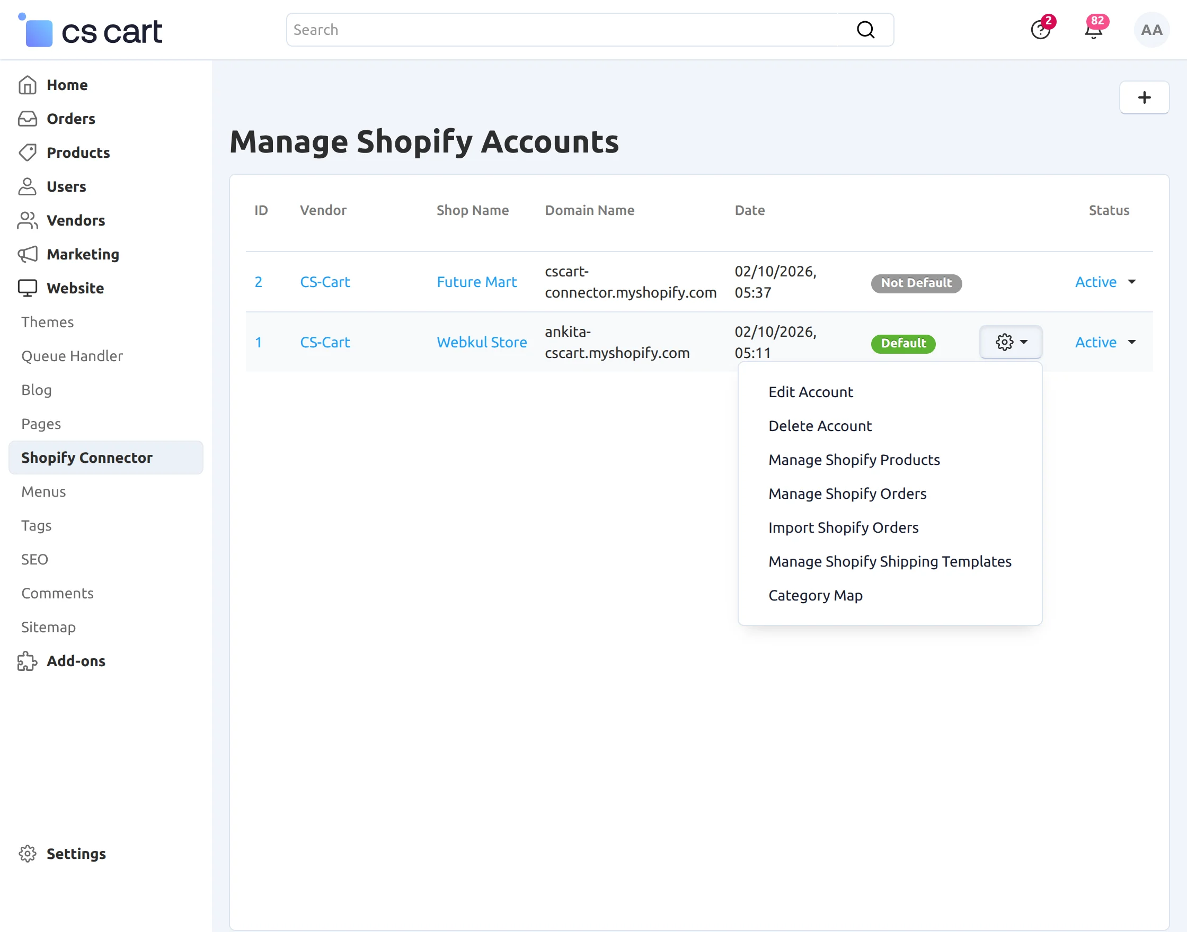Screen dimensions: 1187x932
Task: Toggle the Default badge on Webkul Store row
Action: [902, 343]
